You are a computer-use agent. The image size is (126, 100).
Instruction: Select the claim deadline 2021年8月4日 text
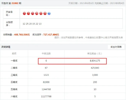coord(117,3)
